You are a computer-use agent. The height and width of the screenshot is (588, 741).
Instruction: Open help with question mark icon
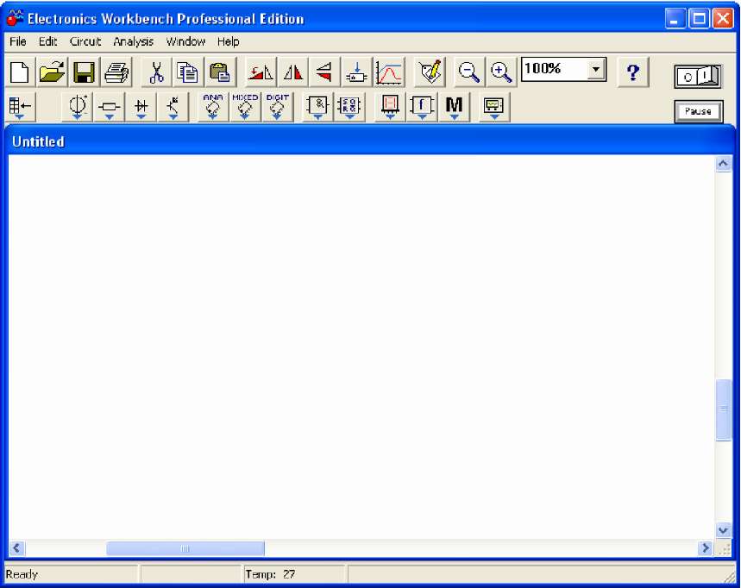coord(633,72)
